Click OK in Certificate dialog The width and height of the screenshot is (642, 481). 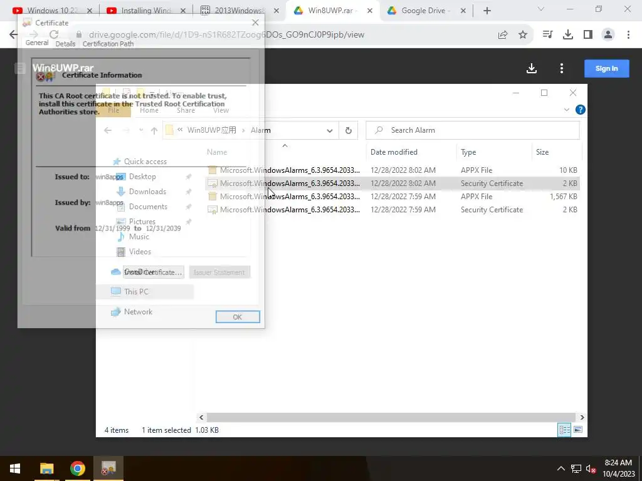[x=238, y=317]
